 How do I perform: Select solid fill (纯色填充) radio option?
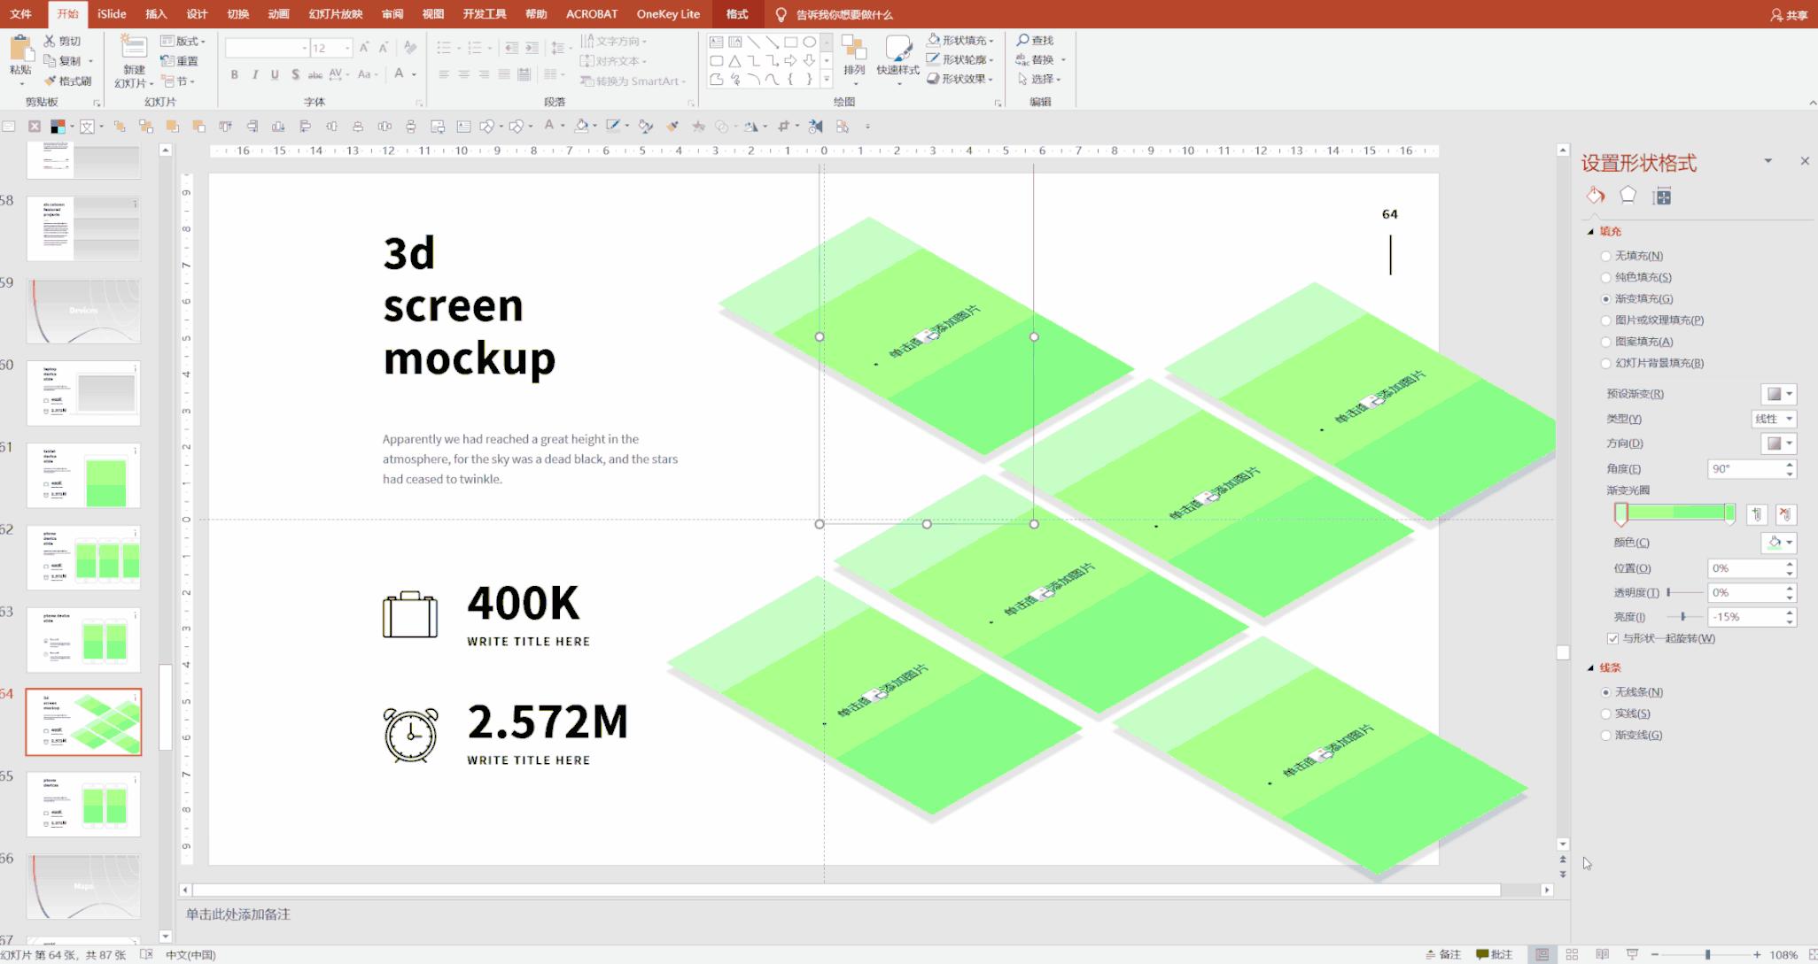1605,277
